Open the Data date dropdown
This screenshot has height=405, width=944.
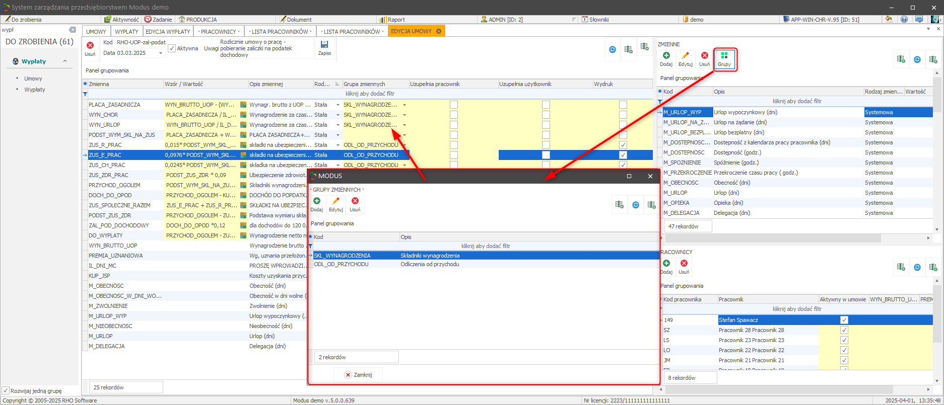[161, 53]
